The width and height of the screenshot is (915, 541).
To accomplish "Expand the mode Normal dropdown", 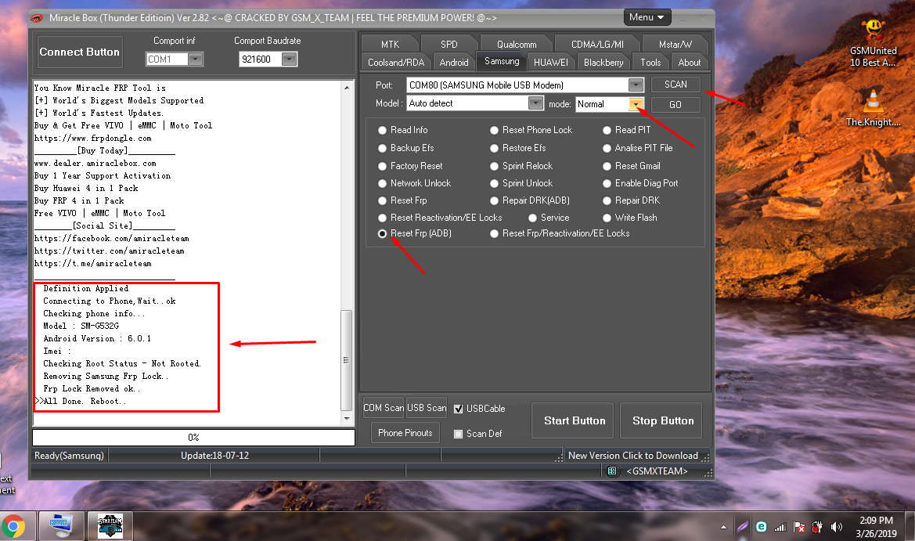I will pyautogui.click(x=636, y=104).
